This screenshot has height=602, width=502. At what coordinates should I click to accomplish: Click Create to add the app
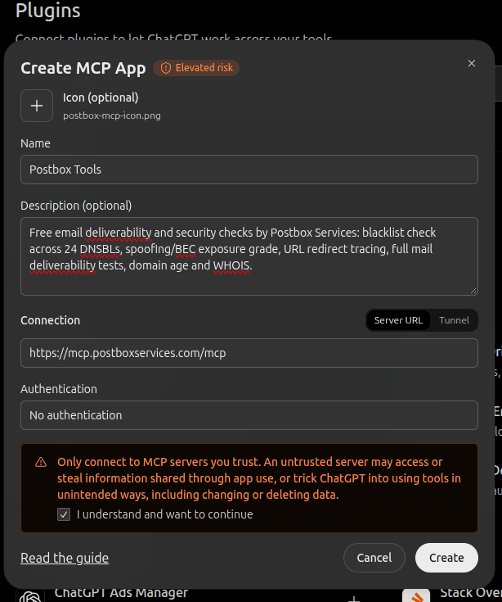(446, 558)
